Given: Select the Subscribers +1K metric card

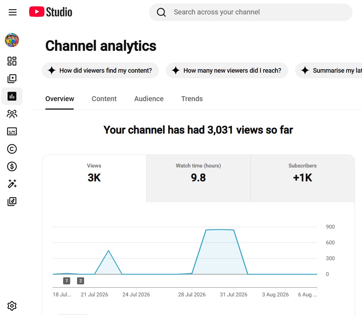Looking at the screenshot, I should [x=303, y=178].
